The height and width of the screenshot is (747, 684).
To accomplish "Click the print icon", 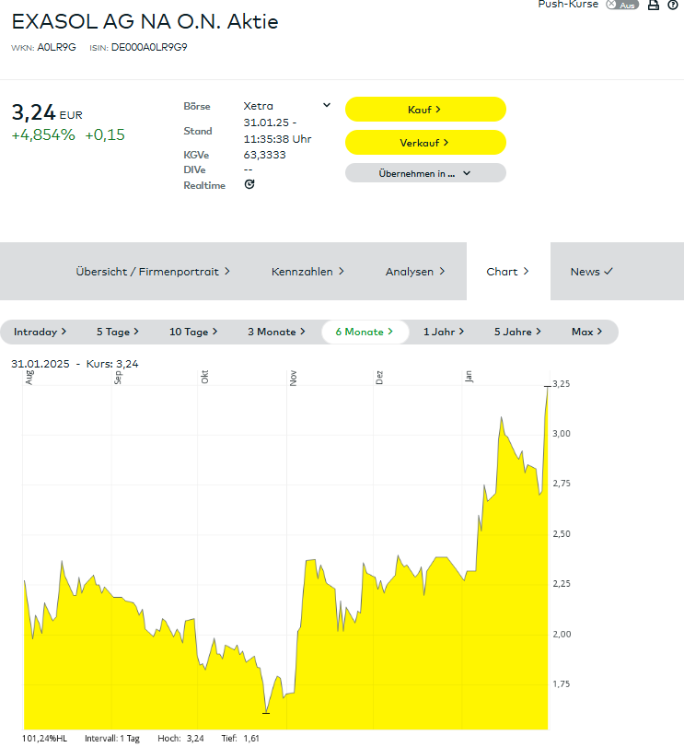I will coord(654,5).
